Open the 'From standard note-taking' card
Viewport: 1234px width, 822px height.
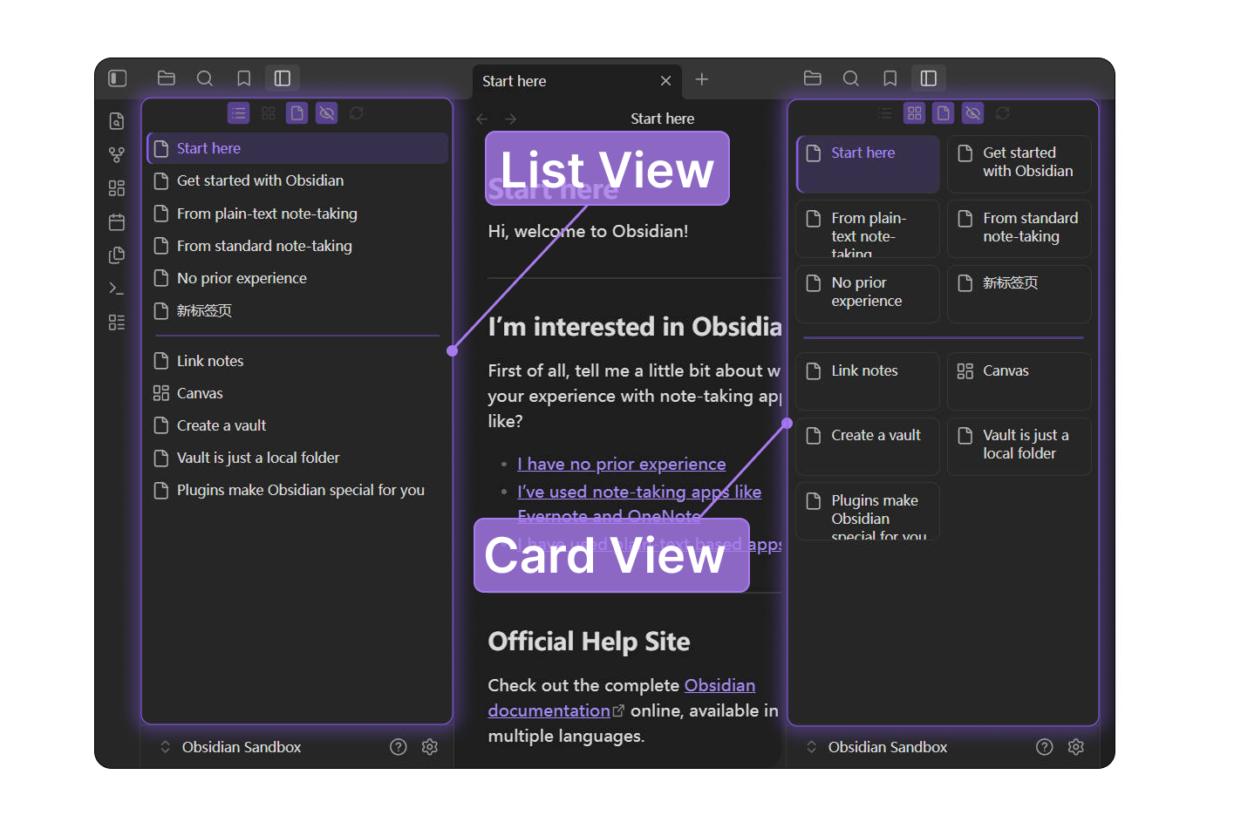pyautogui.click(x=1019, y=228)
